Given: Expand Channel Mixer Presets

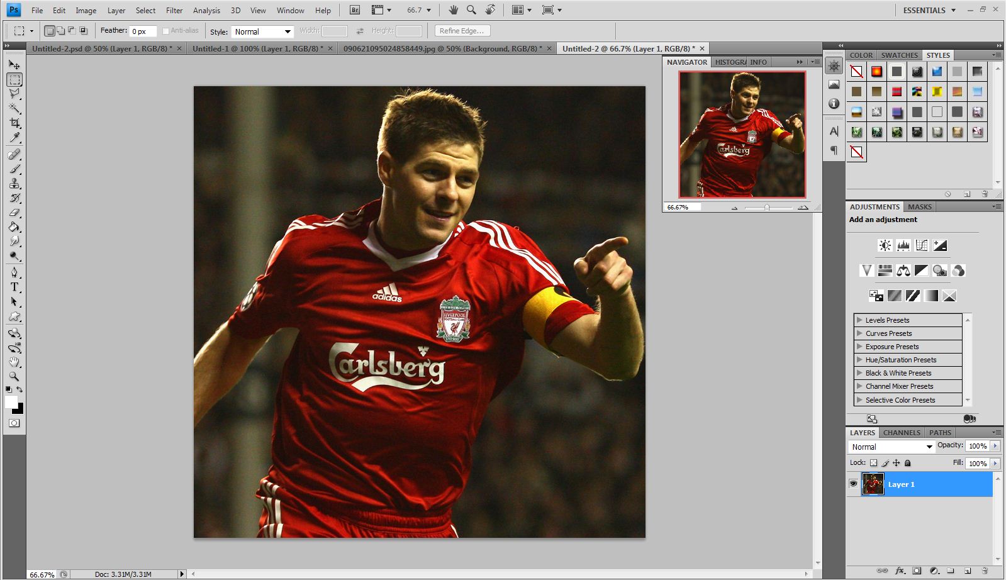Looking at the screenshot, I should (859, 386).
